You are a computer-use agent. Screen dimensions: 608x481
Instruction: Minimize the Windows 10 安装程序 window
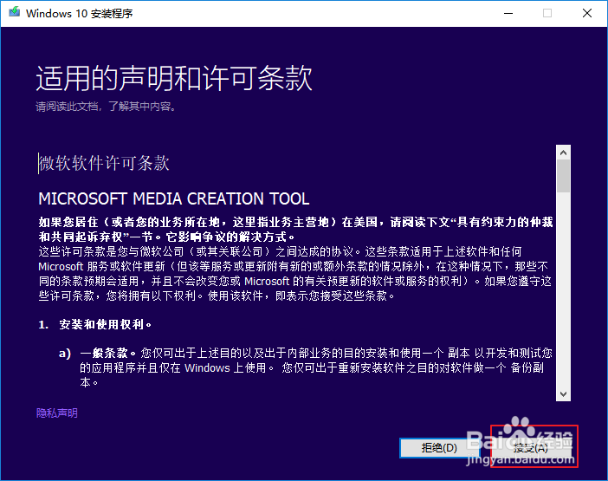pos(508,13)
